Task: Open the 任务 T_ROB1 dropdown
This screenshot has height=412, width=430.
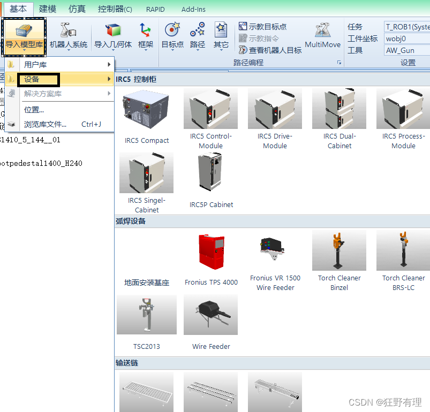Action: [407, 27]
